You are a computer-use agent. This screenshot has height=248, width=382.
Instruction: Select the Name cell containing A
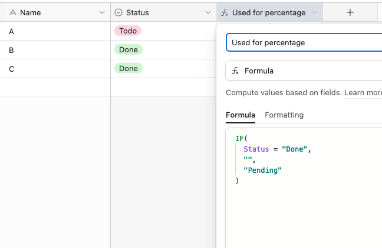click(x=55, y=31)
